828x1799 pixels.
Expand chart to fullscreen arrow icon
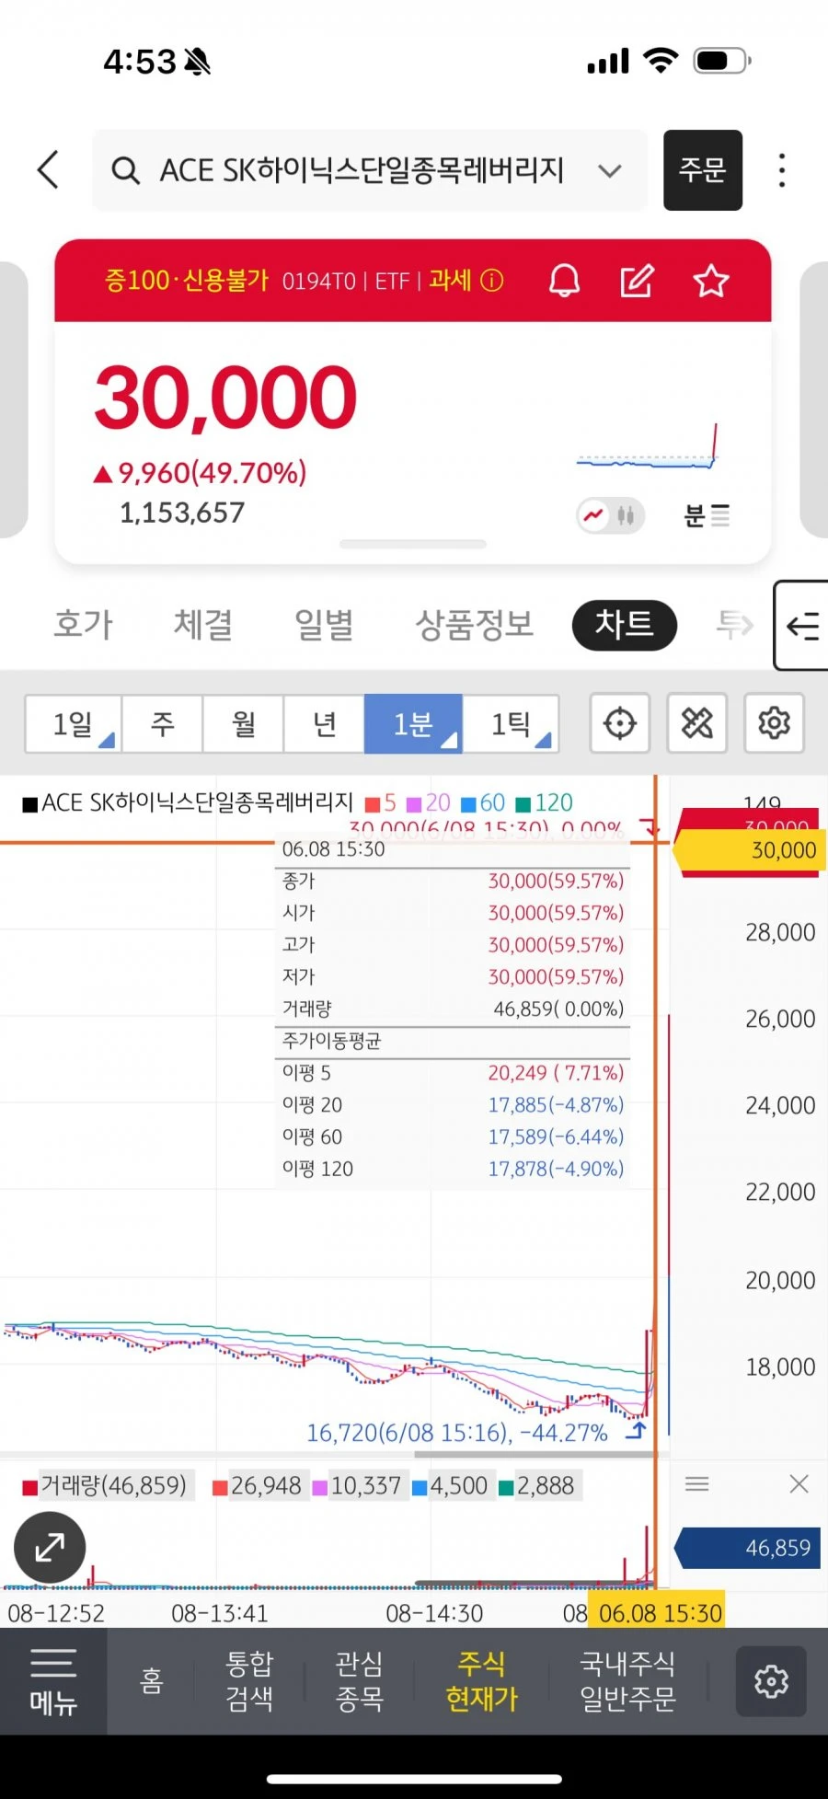[50, 1548]
